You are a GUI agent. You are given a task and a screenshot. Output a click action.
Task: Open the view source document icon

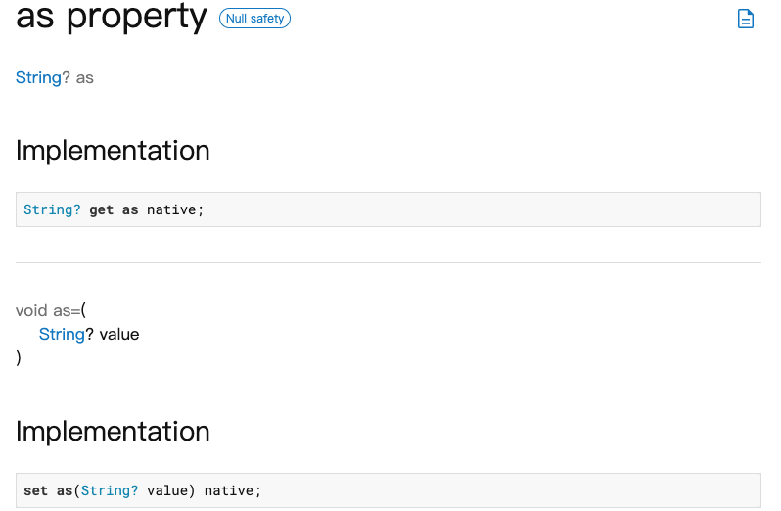[745, 19]
